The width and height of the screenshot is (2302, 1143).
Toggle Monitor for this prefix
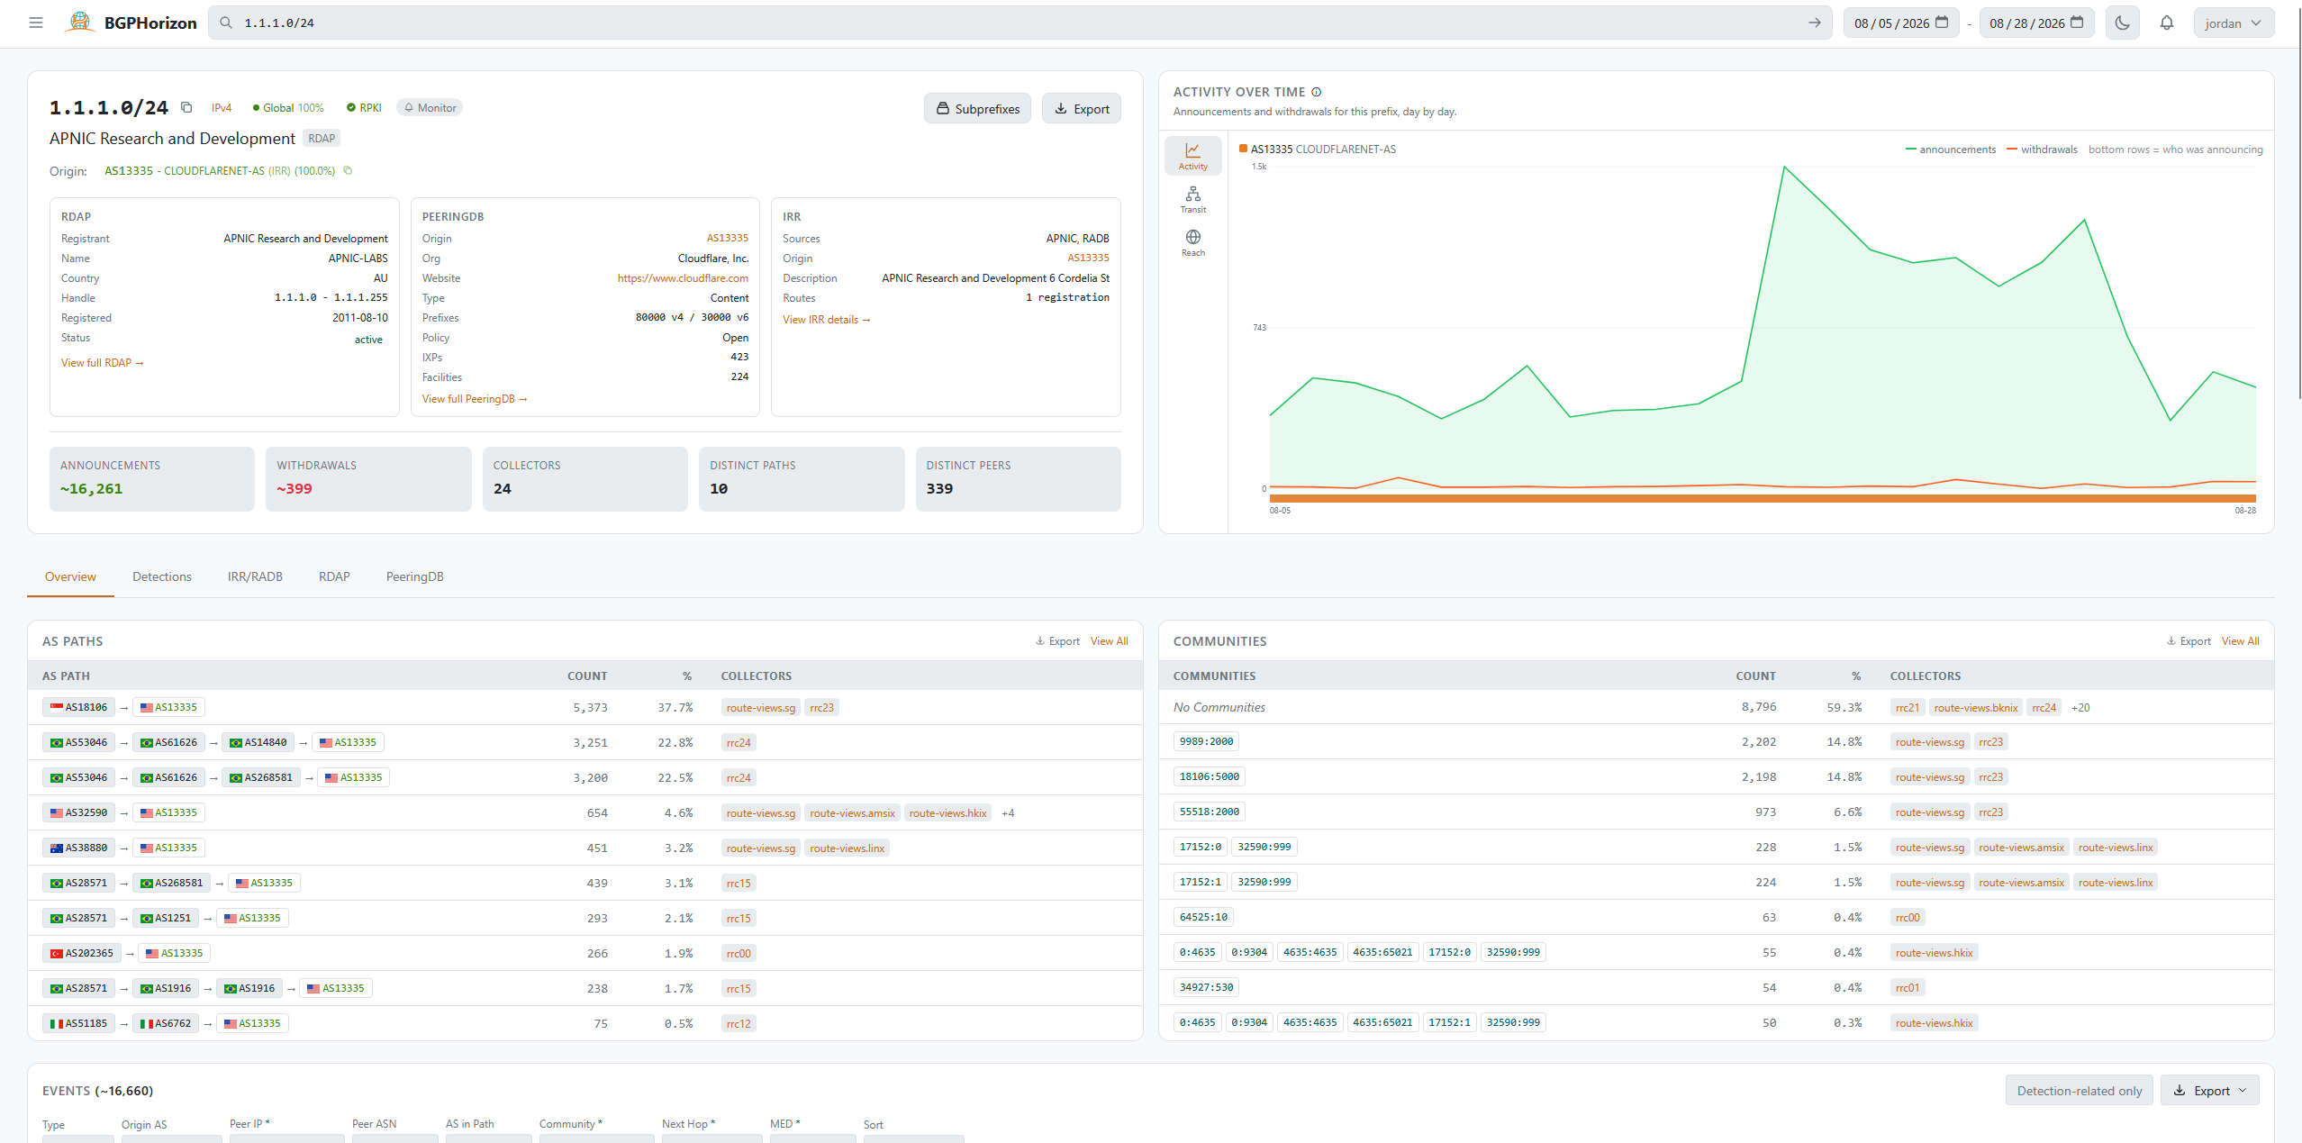(430, 107)
